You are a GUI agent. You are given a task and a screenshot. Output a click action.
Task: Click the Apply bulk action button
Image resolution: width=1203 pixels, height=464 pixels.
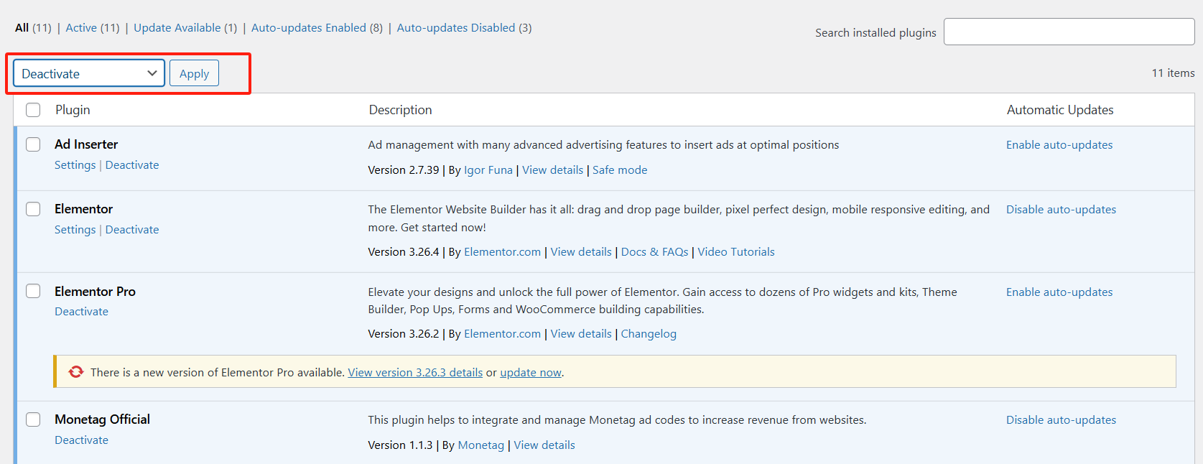[x=194, y=73]
